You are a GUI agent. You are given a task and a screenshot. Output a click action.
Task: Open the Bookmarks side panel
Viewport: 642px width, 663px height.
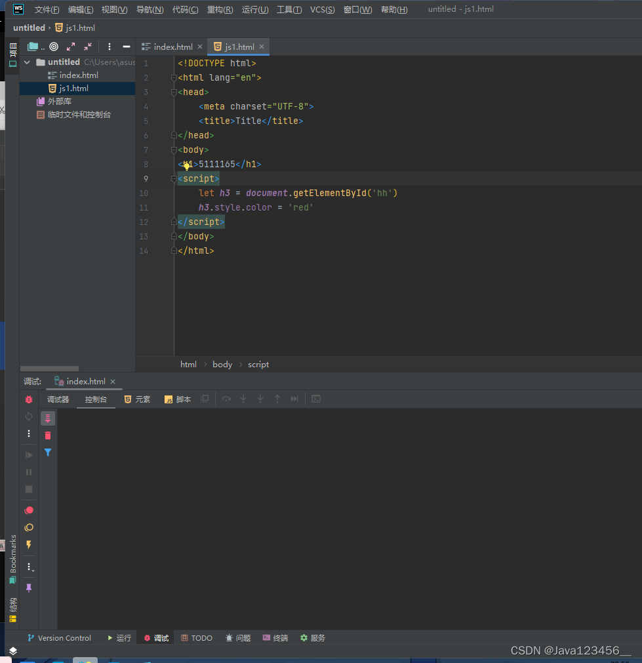coord(12,559)
